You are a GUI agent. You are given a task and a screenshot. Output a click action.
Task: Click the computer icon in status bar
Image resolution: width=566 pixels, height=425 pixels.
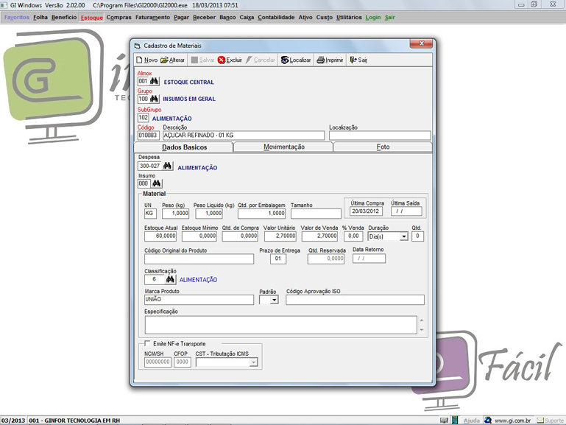[444, 421]
